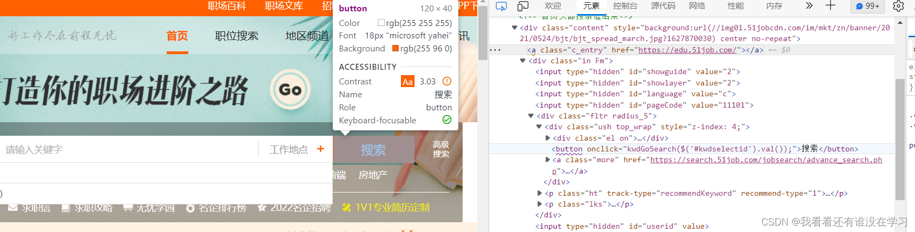Expand the a class="more" node

[x=548, y=160]
